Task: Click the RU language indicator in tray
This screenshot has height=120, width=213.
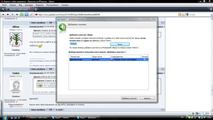Action: tap(182, 117)
